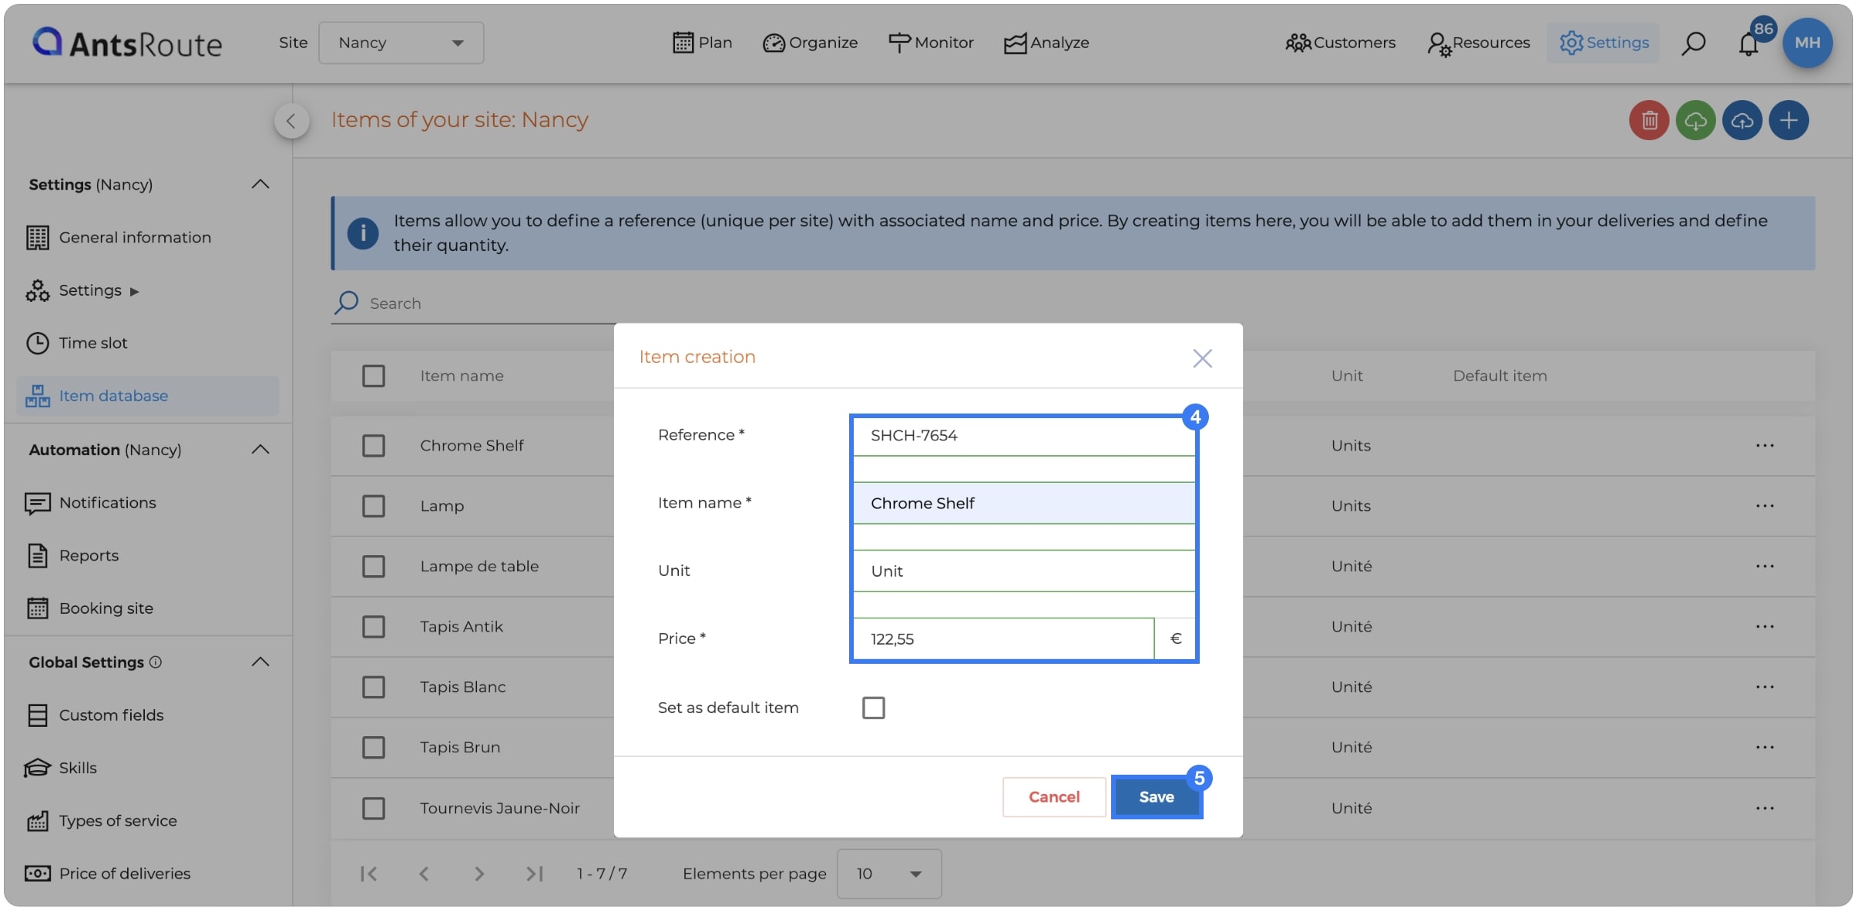Open the Organize menu

tap(810, 43)
